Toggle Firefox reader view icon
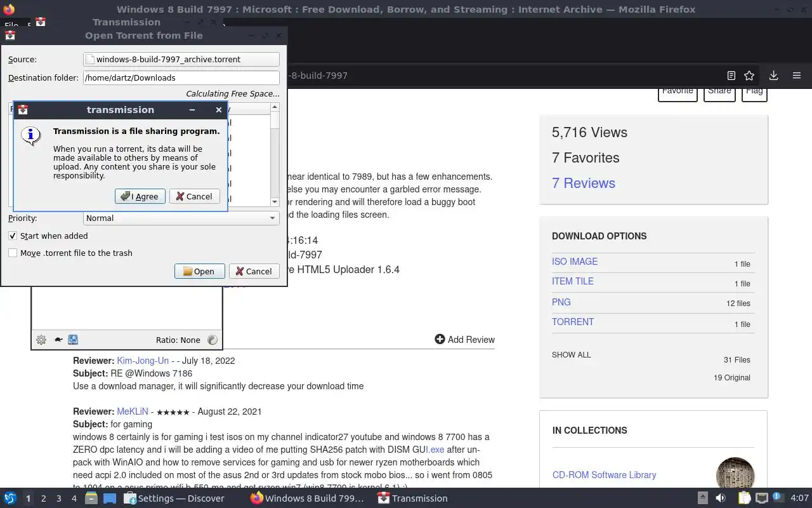 pos(731,76)
